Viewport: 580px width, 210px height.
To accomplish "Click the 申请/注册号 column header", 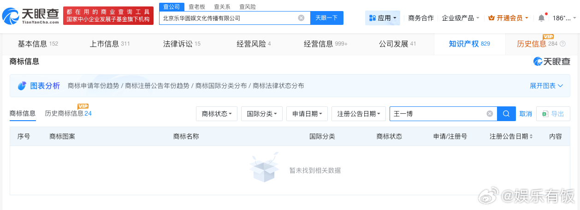I will click(450, 137).
